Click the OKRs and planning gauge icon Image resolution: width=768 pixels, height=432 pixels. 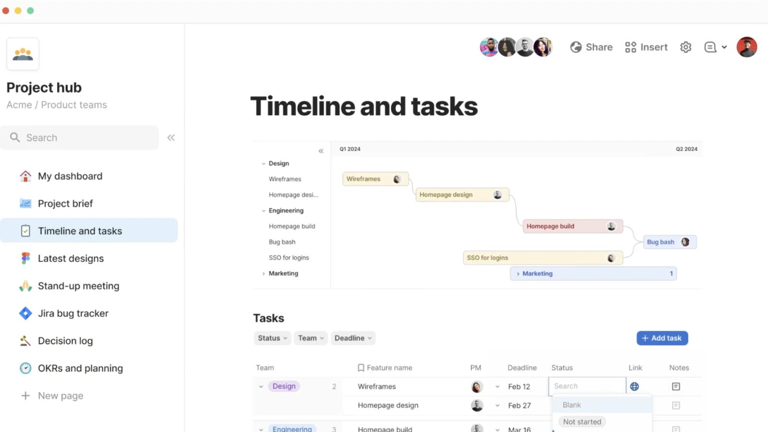pyautogui.click(x=25, y=368)
